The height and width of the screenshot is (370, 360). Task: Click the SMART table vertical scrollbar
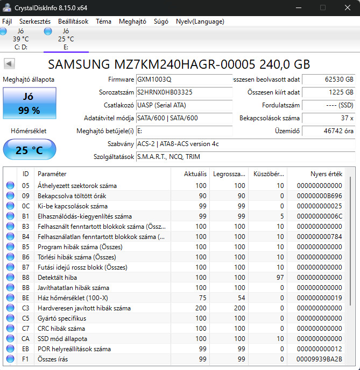(x=350, y=241)
